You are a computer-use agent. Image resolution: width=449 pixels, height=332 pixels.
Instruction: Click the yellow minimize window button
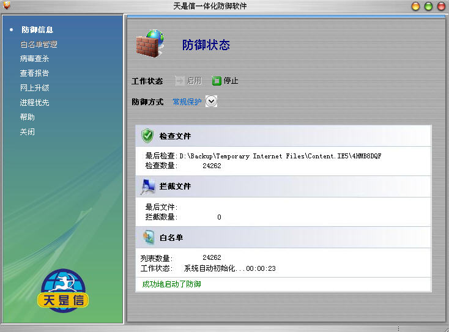415,6
